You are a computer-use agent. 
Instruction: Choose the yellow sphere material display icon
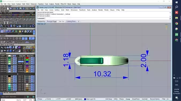20,31
